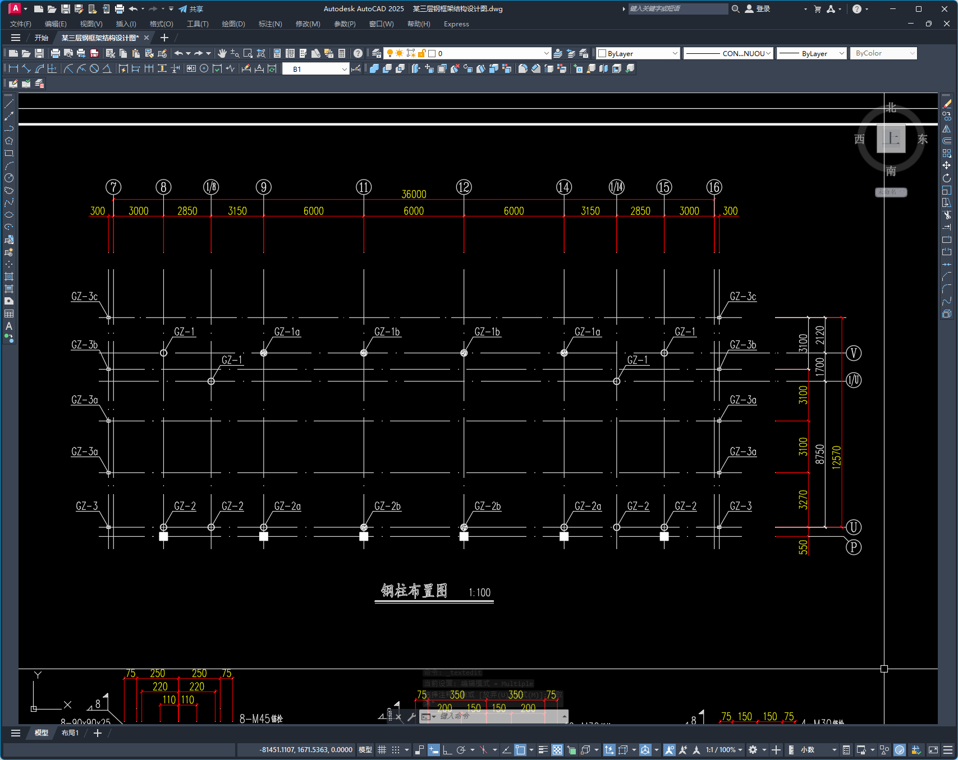The width and height of the screenshot is (958, 760).
Task: Select the Spline tool
Action: point(9,202)
